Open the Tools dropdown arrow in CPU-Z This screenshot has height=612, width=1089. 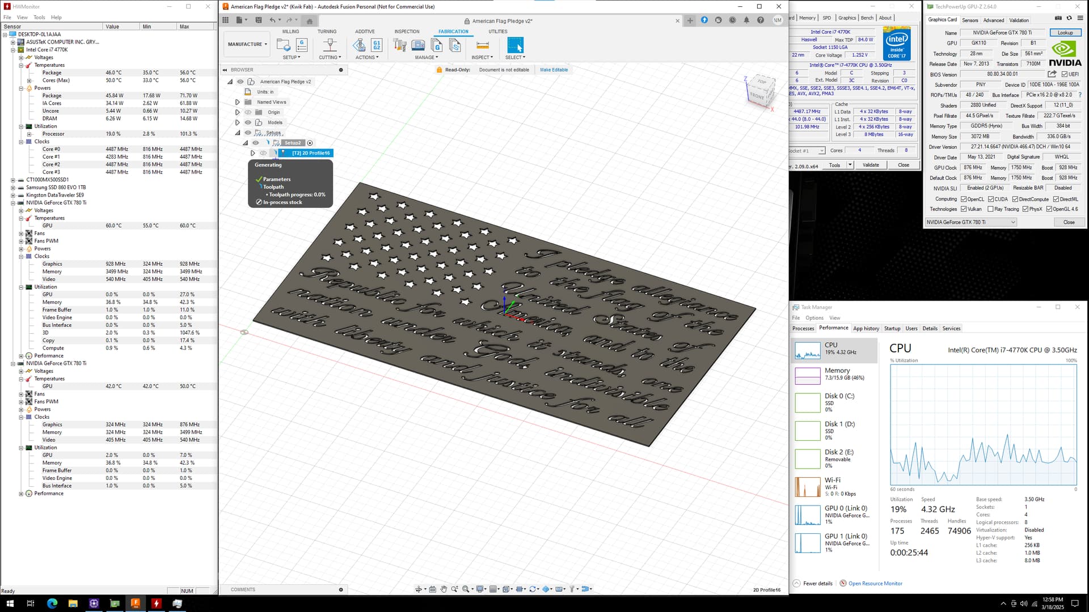pos(850,165)
